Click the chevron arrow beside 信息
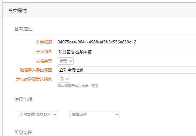 tap(71, 61)
